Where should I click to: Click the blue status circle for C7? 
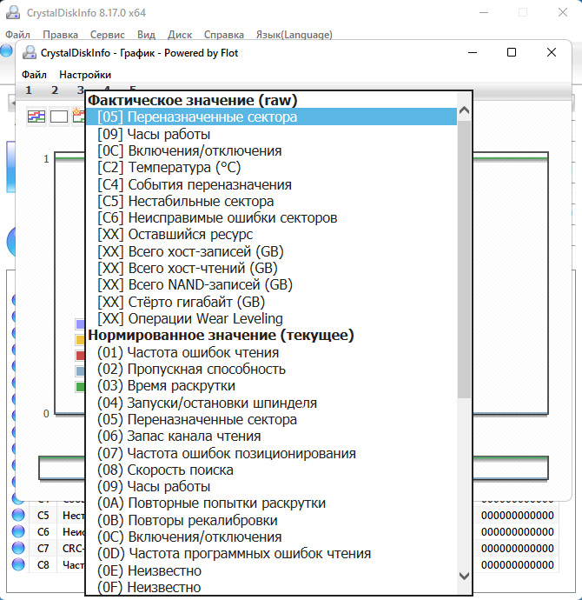click(18, 548)
